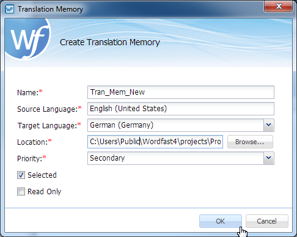Close the Translation Memory dialog

tap(279, 7)
